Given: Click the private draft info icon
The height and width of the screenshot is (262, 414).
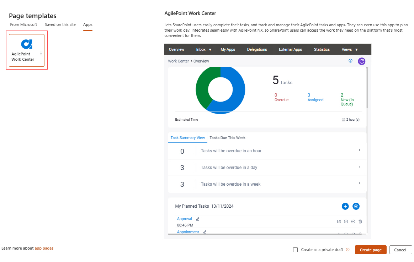Looking at the screenshot, I should 348,250.
